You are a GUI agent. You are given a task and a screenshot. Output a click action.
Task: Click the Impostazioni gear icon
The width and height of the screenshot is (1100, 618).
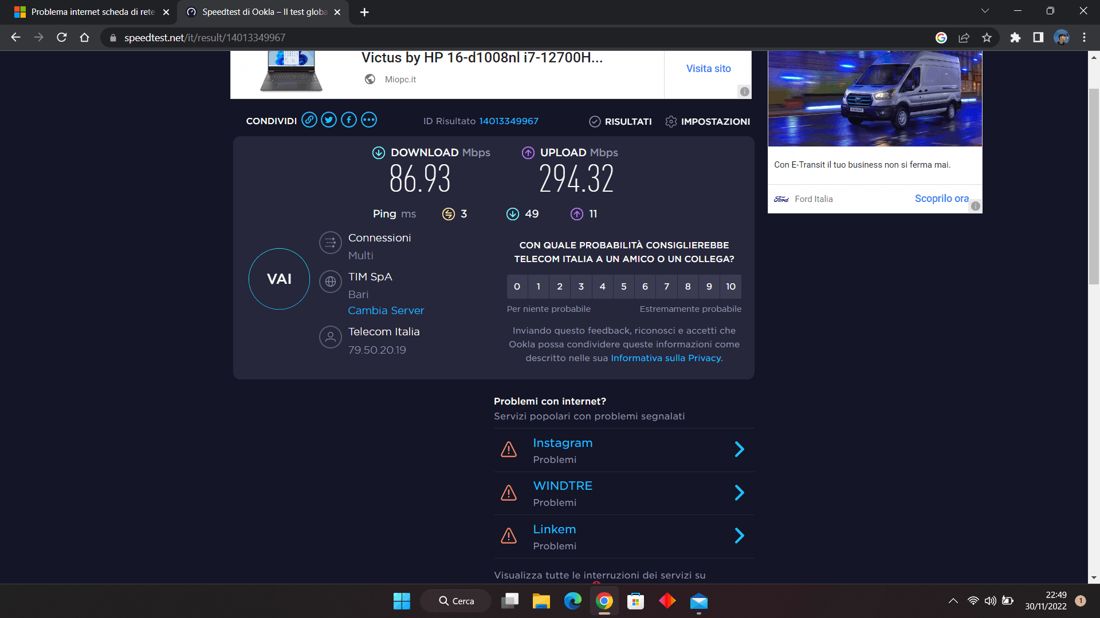671,121
